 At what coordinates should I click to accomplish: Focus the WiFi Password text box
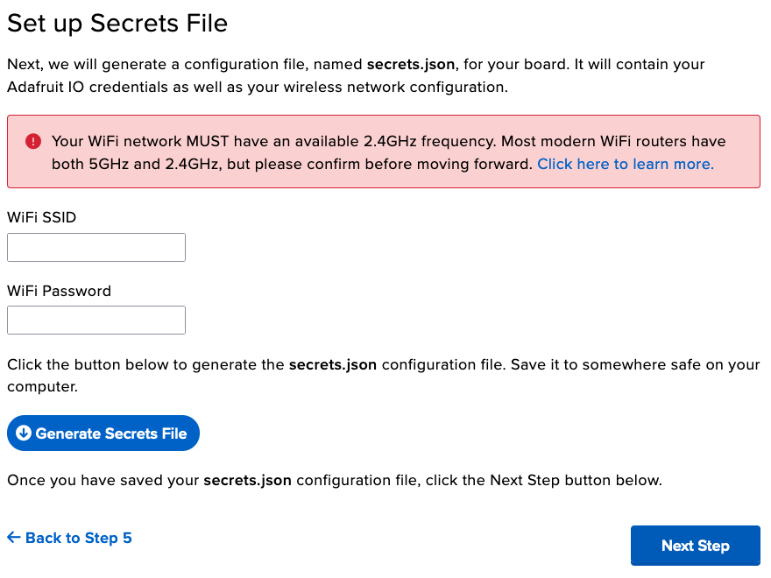tap(96, 320)
